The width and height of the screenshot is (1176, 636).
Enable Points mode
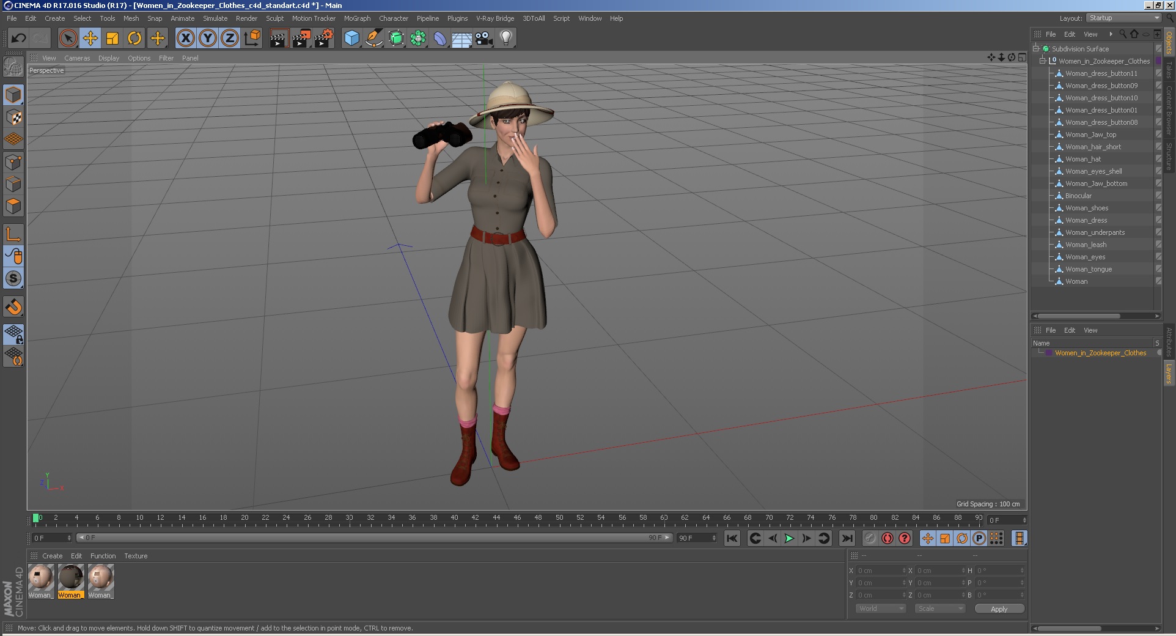tap(13, 162)
